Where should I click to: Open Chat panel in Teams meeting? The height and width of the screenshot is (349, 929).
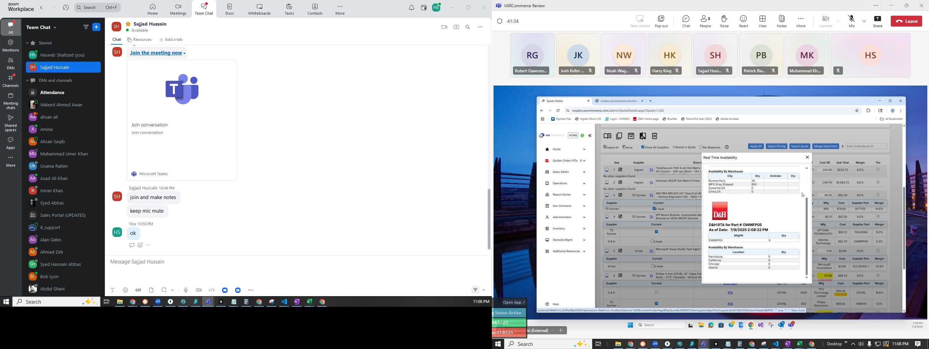click(x=685, y=21)
